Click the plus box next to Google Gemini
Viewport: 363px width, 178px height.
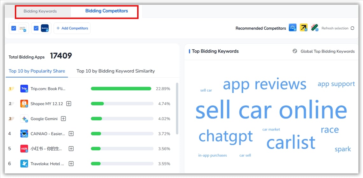(63, 119)
